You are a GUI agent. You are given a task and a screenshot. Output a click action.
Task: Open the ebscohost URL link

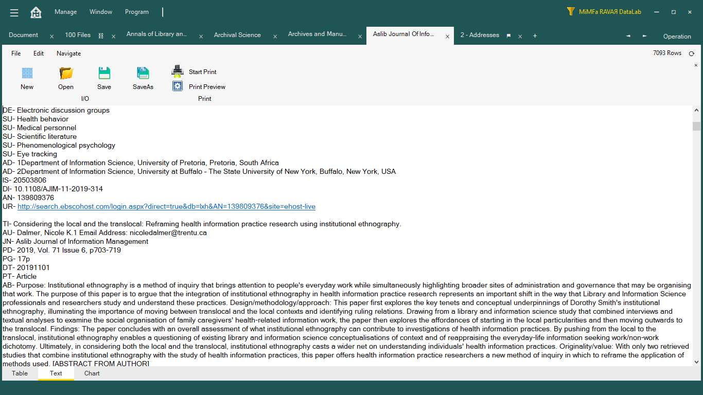(x=166, y=207)
